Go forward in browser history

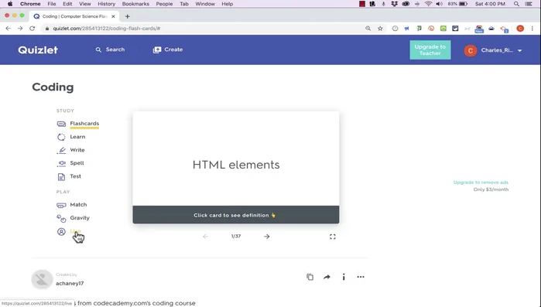tap(20, 29)
